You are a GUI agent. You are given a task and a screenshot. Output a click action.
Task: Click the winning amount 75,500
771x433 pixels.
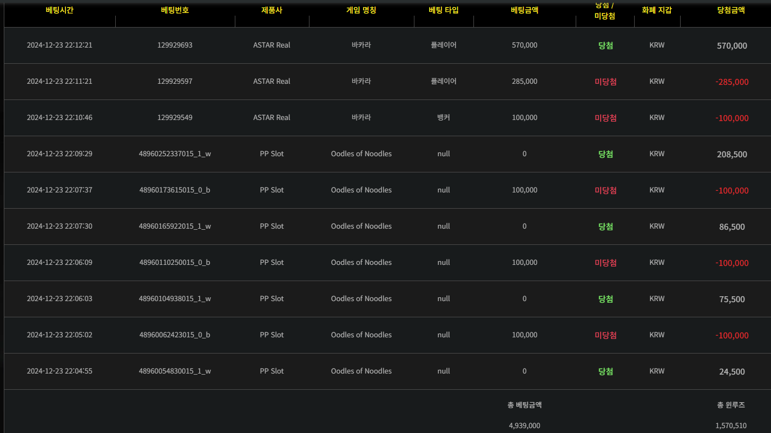point(732,299)
